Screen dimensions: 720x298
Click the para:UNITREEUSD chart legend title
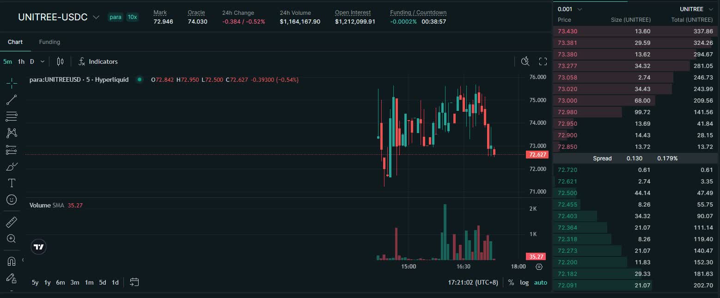point(79,79)
